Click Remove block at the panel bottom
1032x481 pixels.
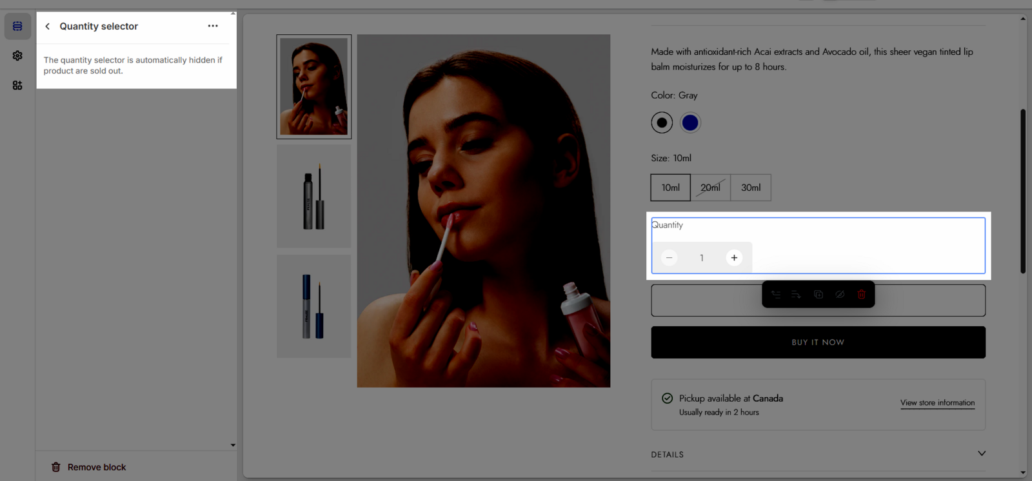[89, 467]
